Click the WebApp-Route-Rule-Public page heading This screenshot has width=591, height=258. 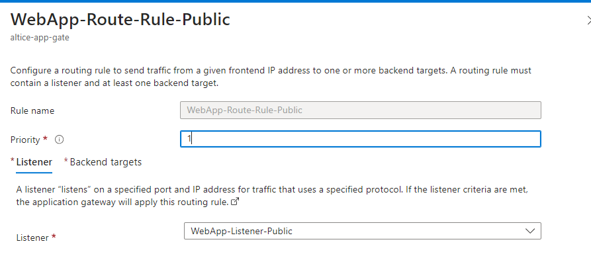[120, 20]
